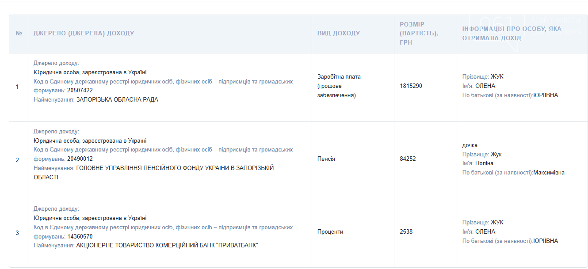Select the amount 2538

pyautogui.click(x=406, y=232)
